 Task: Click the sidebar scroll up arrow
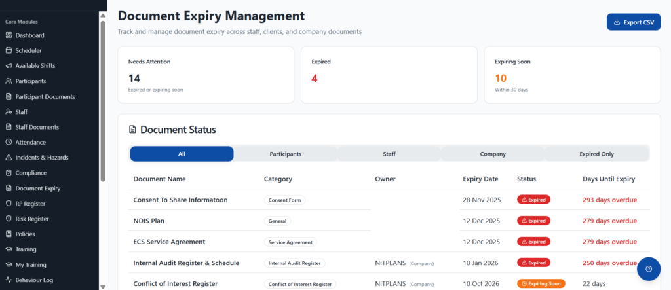pos(103,16)
